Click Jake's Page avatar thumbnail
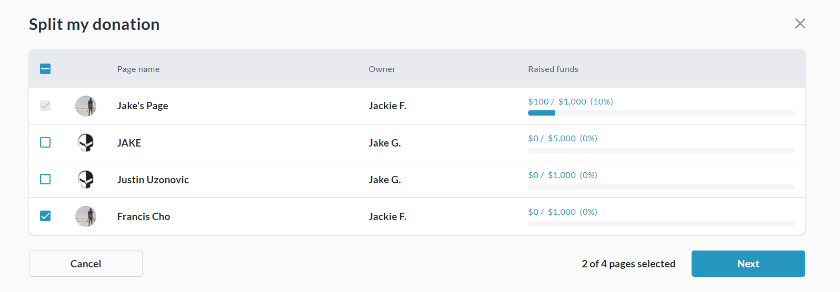The image size is (840, 292). pyautogui.click(x=86, y=106)
